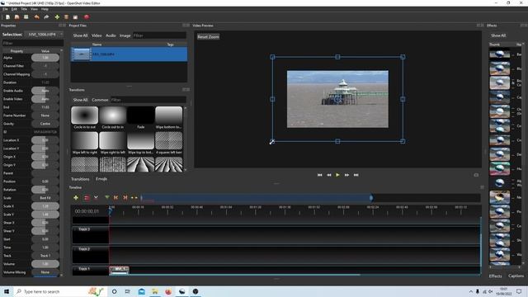Viewport: 528px width, 297px height.
Task: Open the Help menu
Action: tap(45, 9)
